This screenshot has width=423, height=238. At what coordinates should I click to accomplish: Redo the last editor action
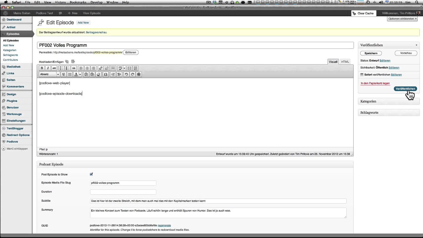click(x=133, y=74)
